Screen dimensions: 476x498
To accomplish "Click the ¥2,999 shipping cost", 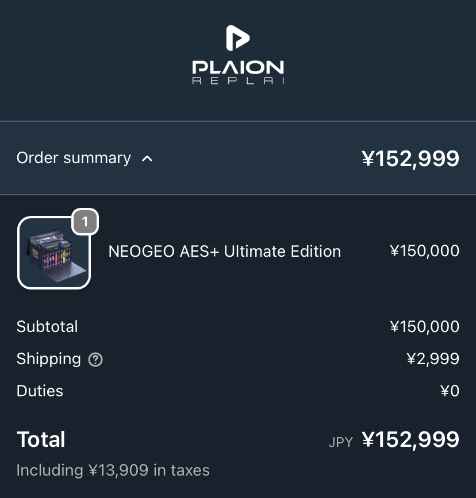I will 433,359.
